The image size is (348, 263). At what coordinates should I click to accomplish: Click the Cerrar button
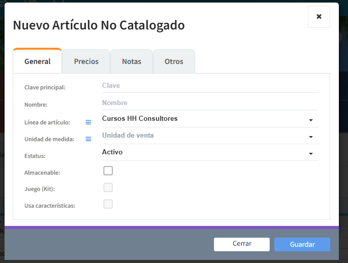[x=242, y=244]
